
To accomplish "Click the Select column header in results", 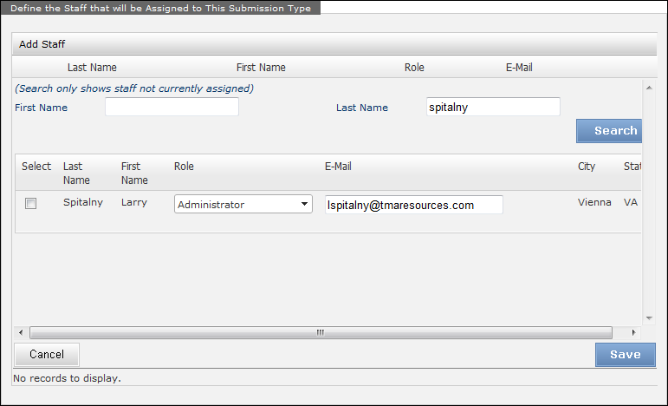I will [x=36, y=167].
